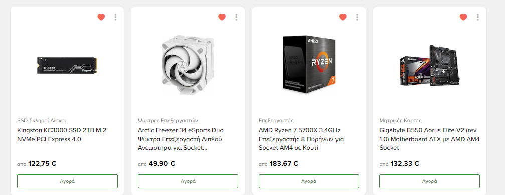Open three-dot menu on AMD Ryzen card

[x=357, y=17]
